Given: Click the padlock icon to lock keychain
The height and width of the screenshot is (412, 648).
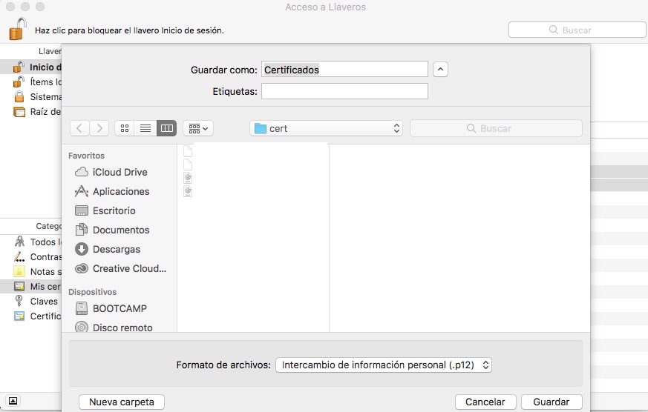Looking at the screenshot, I should point(16,30).
